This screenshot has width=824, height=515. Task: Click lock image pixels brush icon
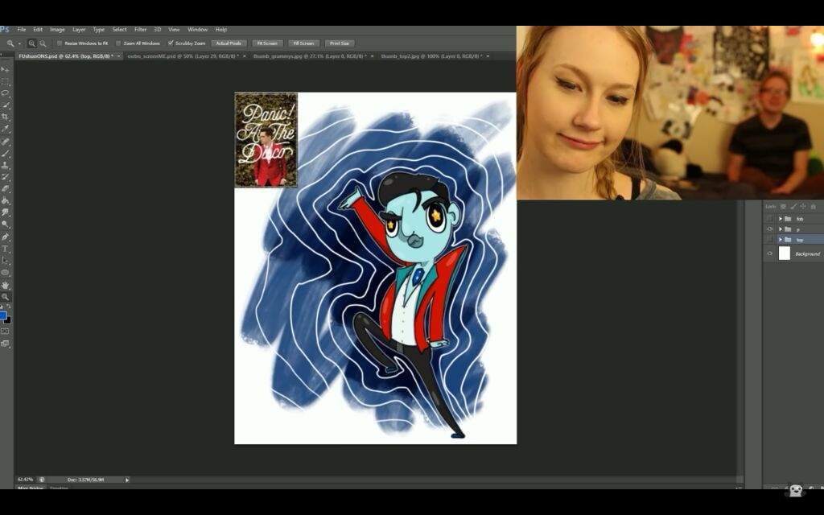pos(793,207)
